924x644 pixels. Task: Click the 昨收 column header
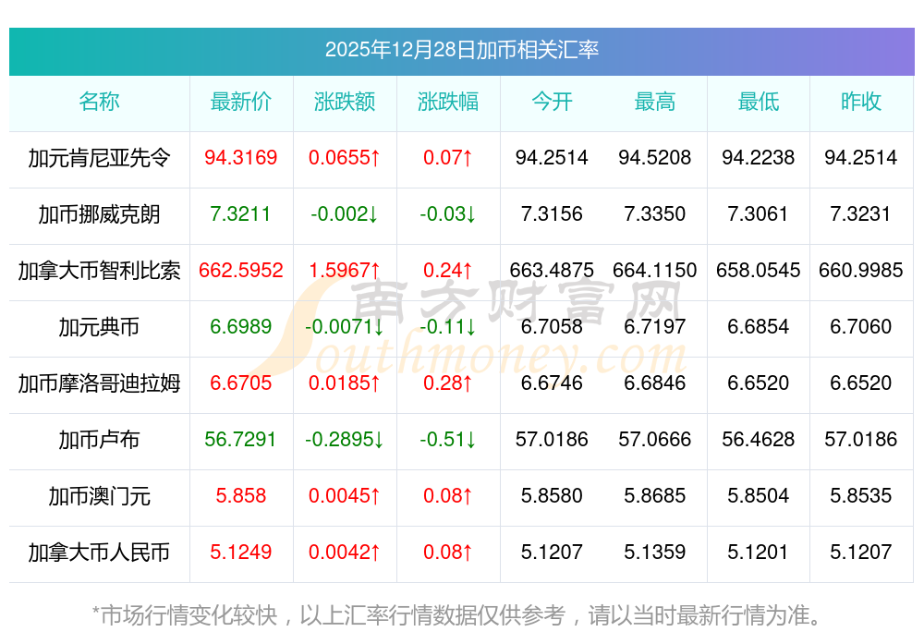click(x=861, y=102)
